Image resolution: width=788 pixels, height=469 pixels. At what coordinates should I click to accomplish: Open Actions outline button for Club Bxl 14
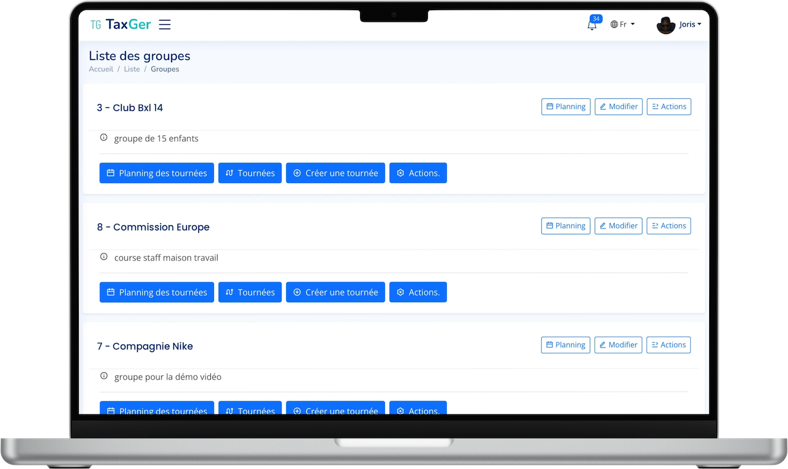click(669, 107)
